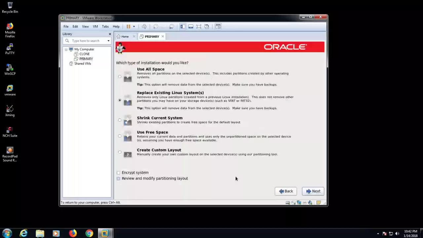Image resolution: width=423 pixels, height=238 pixels.
Task: Open the File menu
Action: click(66, 26)
